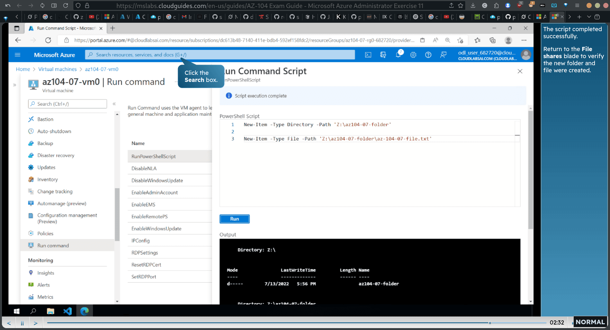The width and height of the screenshot is (610, 330).
Task: Select ResetRDPCert command
Action: [170, 265]
